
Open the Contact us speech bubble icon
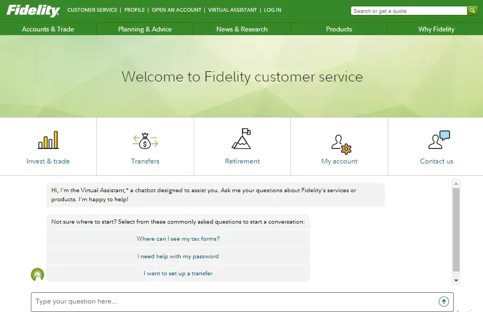(438, 140)
